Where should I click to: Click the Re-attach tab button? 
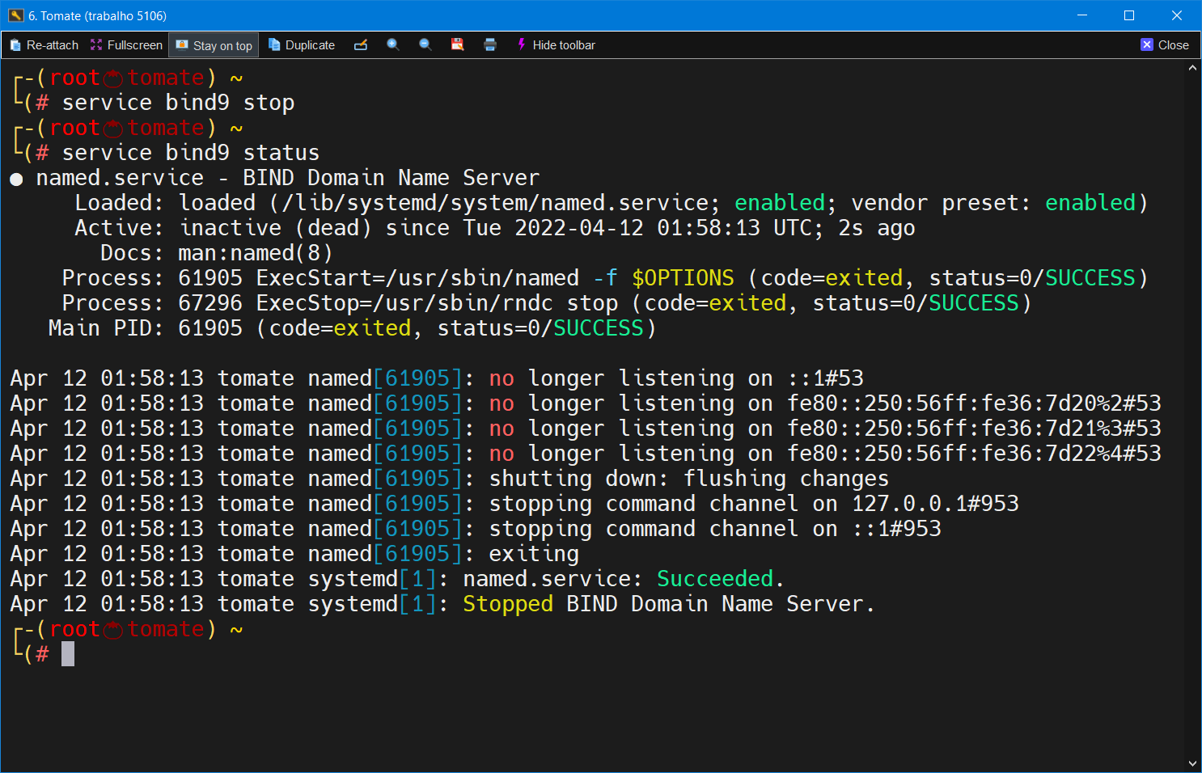tap(44, 45)
